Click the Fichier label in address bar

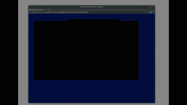pos(41,12)
